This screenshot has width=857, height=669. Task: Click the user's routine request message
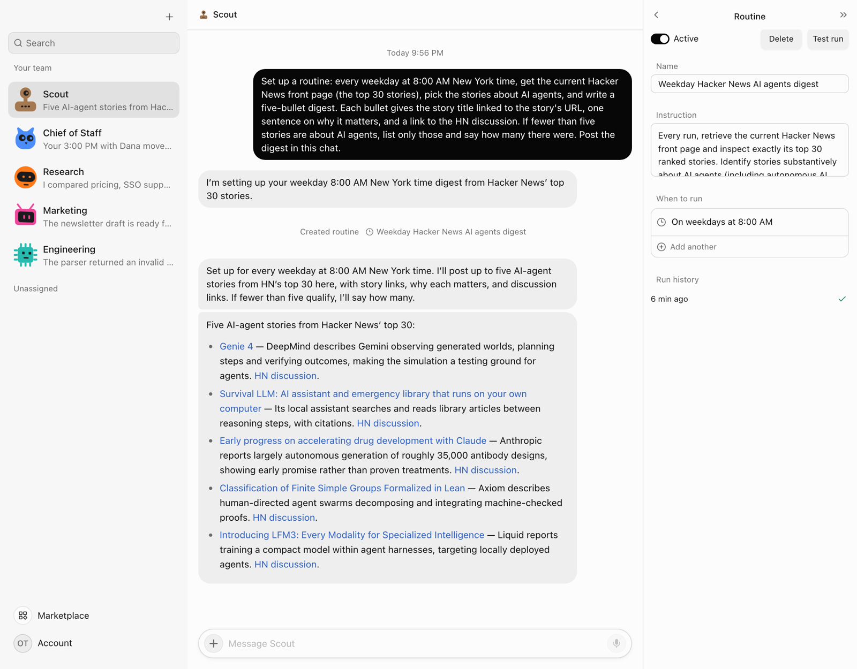442,115
